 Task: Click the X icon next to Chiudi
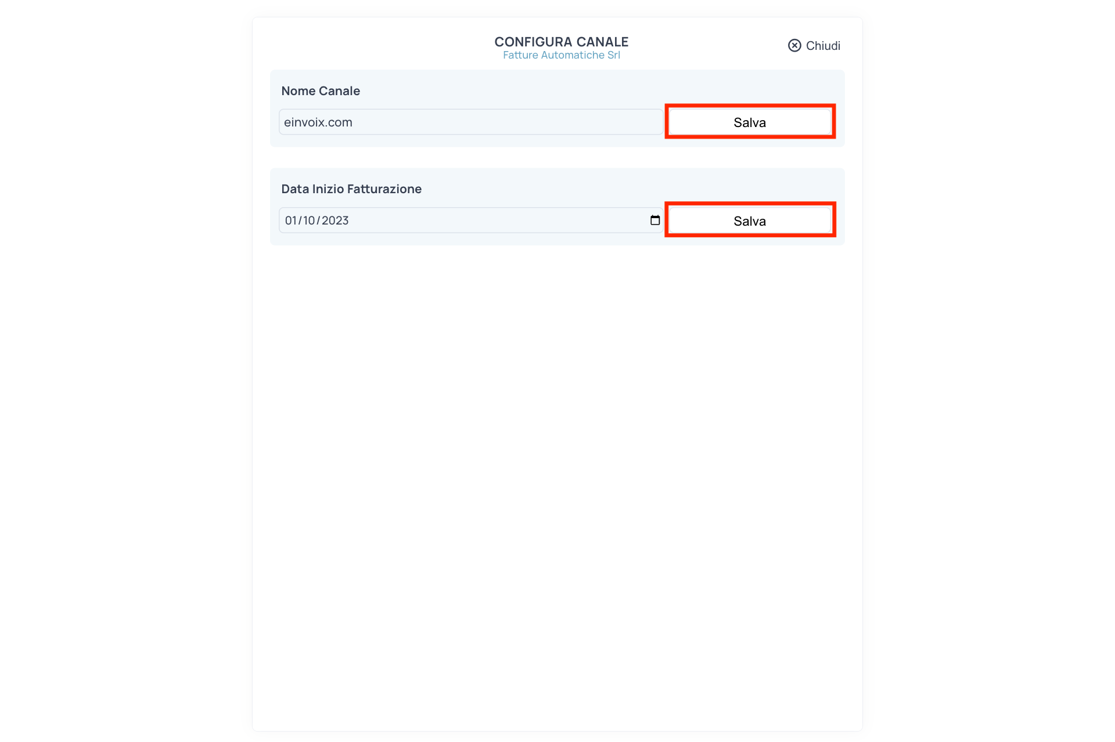point(794,45)
